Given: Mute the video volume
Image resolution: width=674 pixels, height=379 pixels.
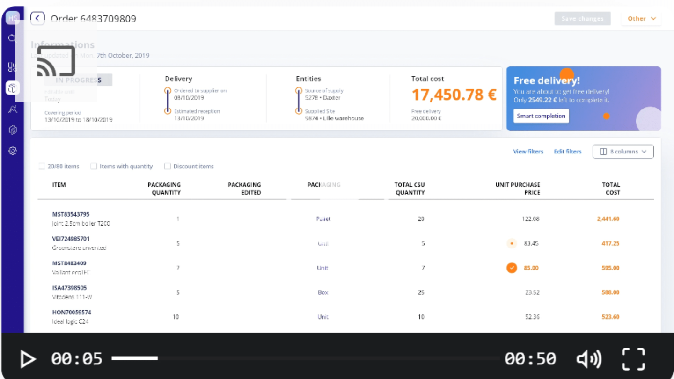Looking at the screenshot, I should click(589, 359).
